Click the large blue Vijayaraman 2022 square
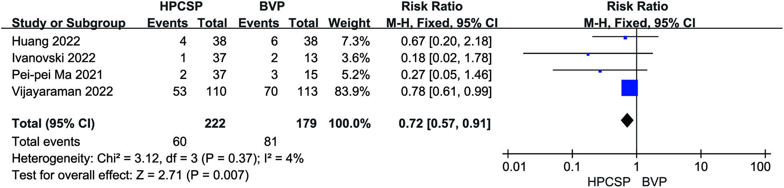 629,88
